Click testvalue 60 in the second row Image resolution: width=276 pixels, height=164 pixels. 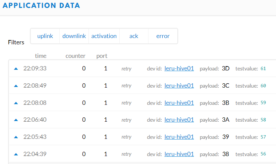[263, 86]
